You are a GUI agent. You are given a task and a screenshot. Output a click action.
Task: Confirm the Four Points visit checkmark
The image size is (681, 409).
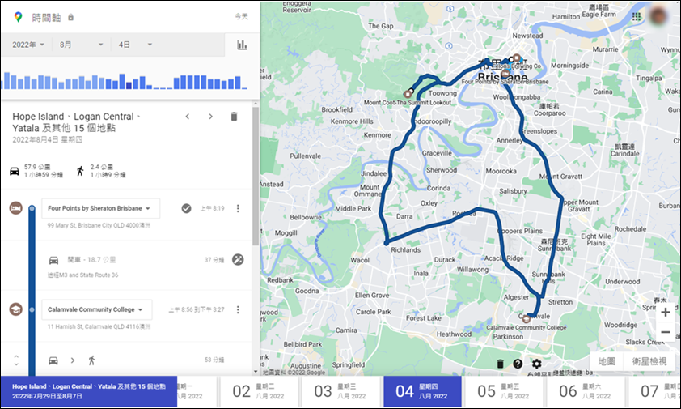tap(186, 208)
